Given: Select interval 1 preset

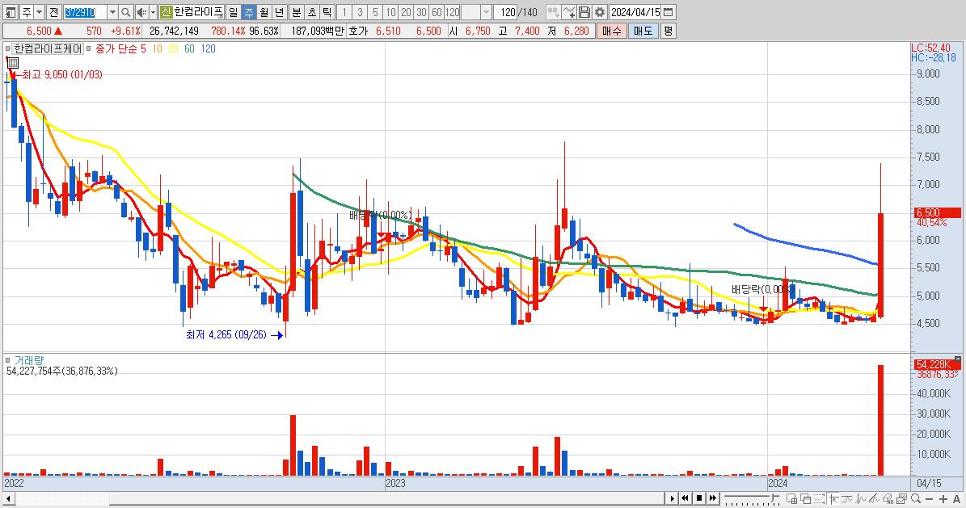Looking at the screenshot, I should point(344,12).
